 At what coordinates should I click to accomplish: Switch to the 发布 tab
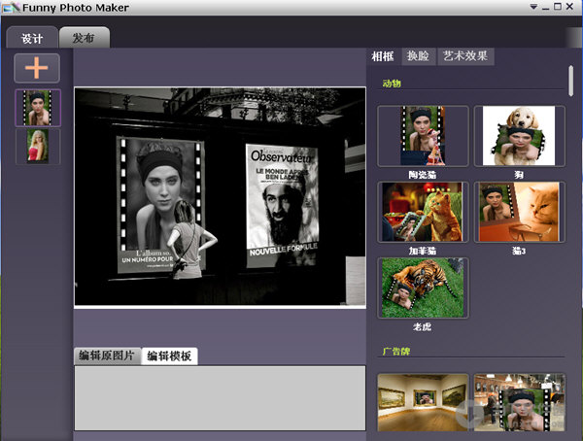85,38
